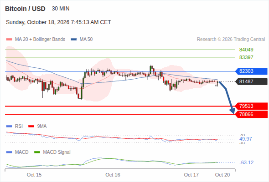
Task: Click the MA 20 + Bollinger Bands legend label
Action: coord(40,40)
